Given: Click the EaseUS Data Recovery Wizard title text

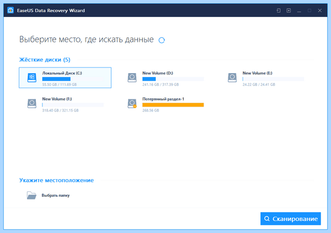Looking at the screenshot, I should (51, 10).
